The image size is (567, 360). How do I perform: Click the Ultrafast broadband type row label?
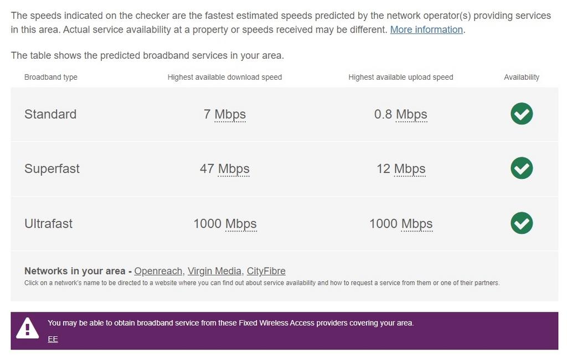(49, 224)
